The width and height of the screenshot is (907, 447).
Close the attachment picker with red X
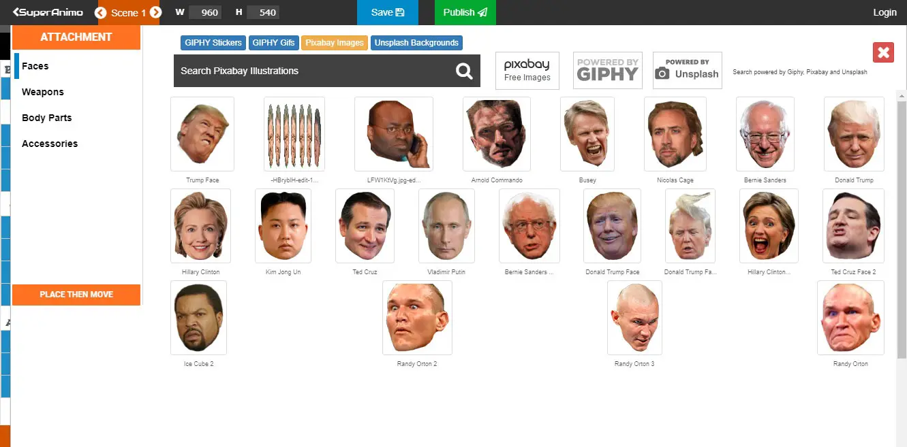(x=883, y=52)
